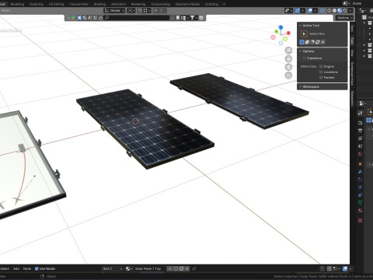373x280 pixels.
Task: Switch to wireframe viewport shading
Action: tap(329, 11)
